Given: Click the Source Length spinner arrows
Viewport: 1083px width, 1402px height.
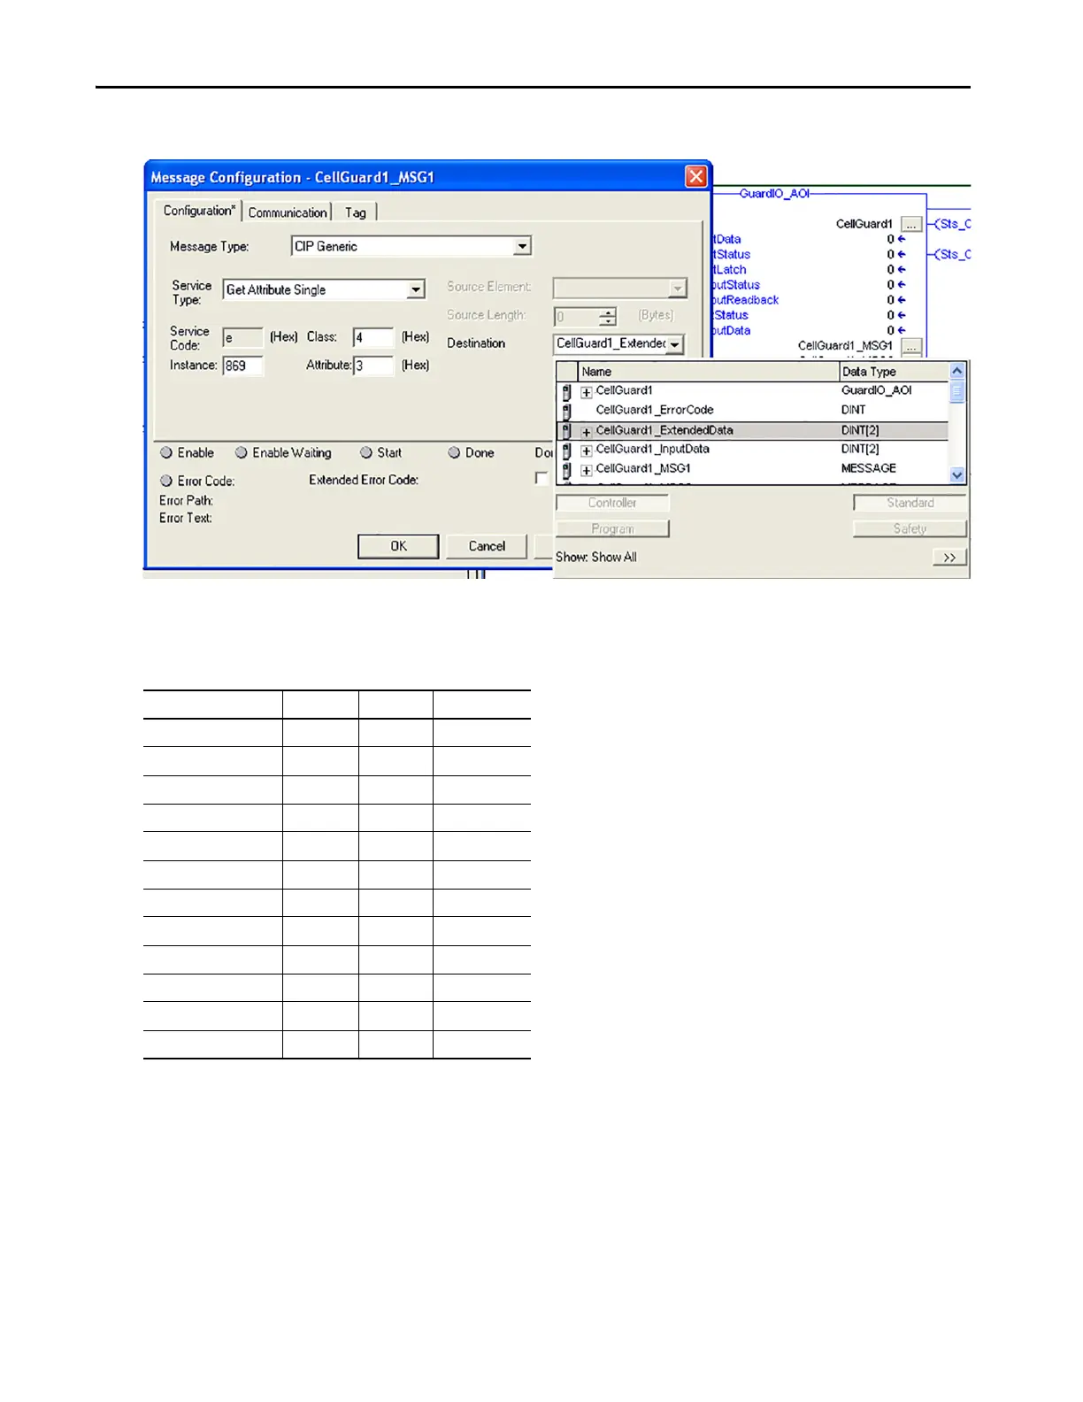Looking at the screenshot, I should [607, 317].
